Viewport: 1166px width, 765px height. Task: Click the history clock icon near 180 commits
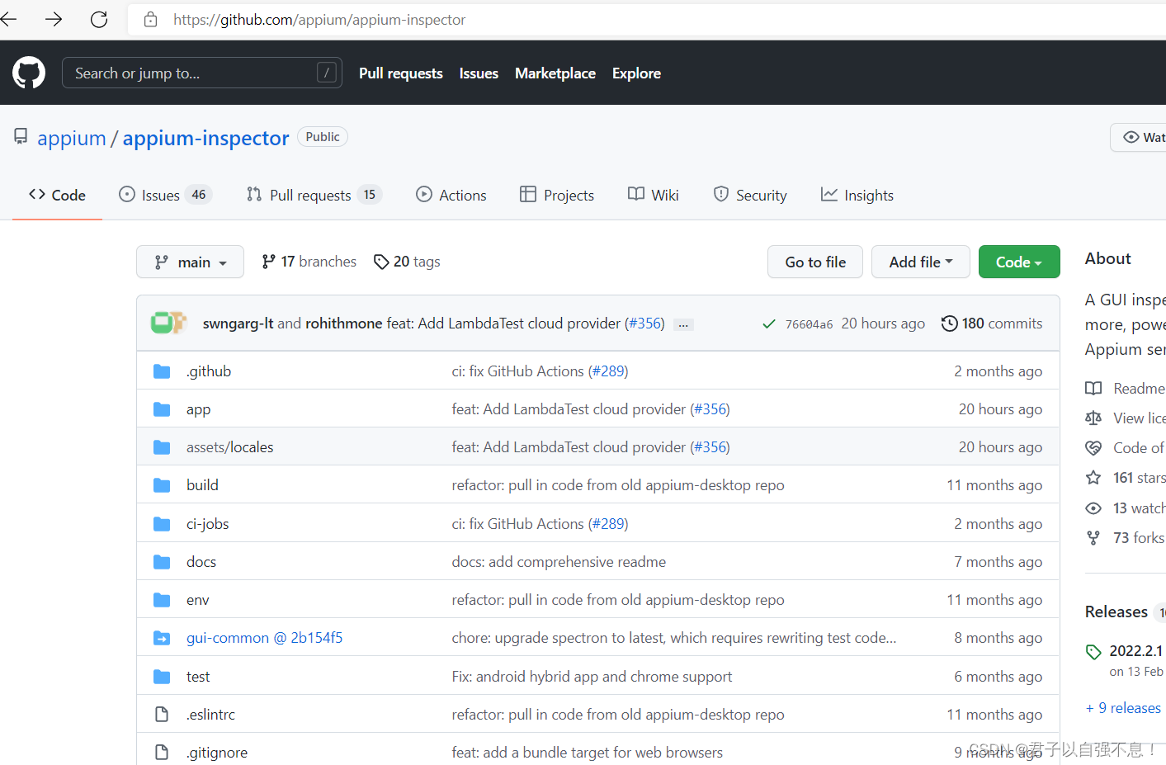tap(950, 323)
